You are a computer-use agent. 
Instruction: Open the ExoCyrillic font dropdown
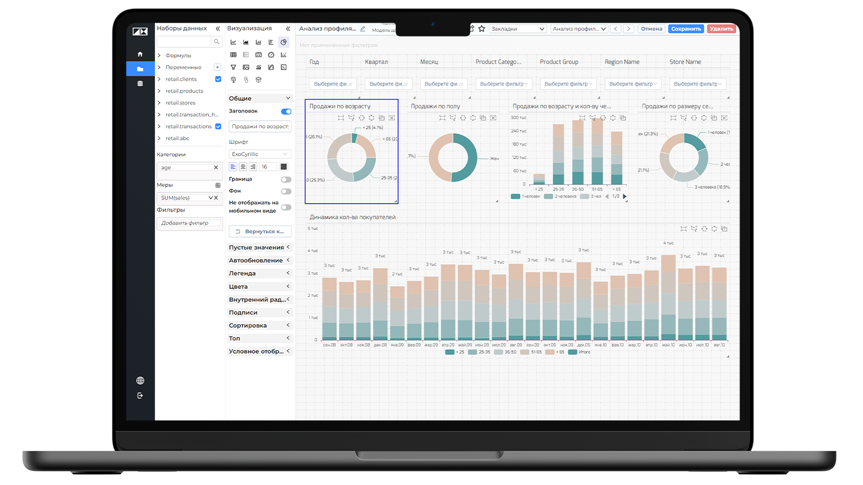(260, 154)
